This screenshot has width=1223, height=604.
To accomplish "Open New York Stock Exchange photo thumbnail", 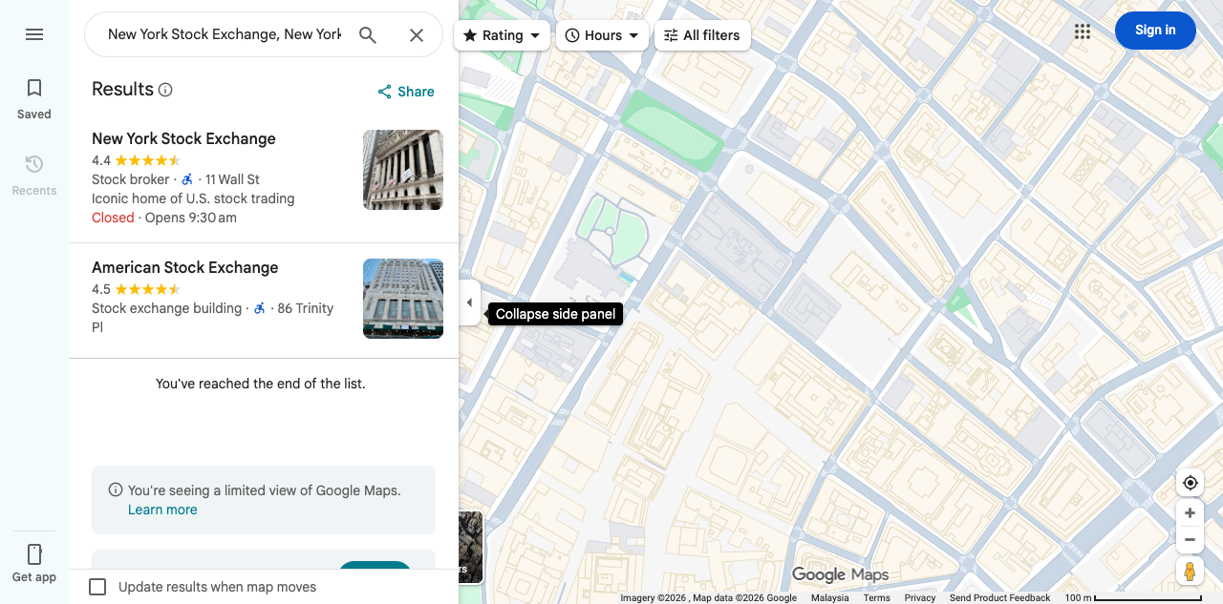I will pyautogui.click(x=403, y=170).
